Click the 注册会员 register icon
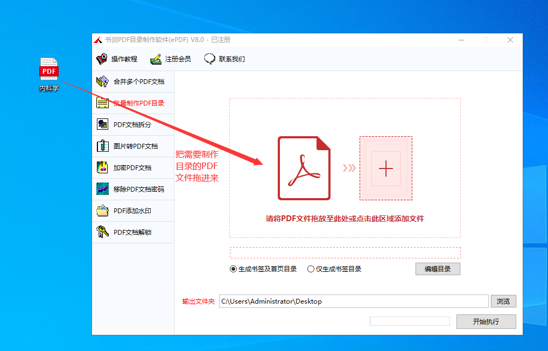 click(156, 59)
